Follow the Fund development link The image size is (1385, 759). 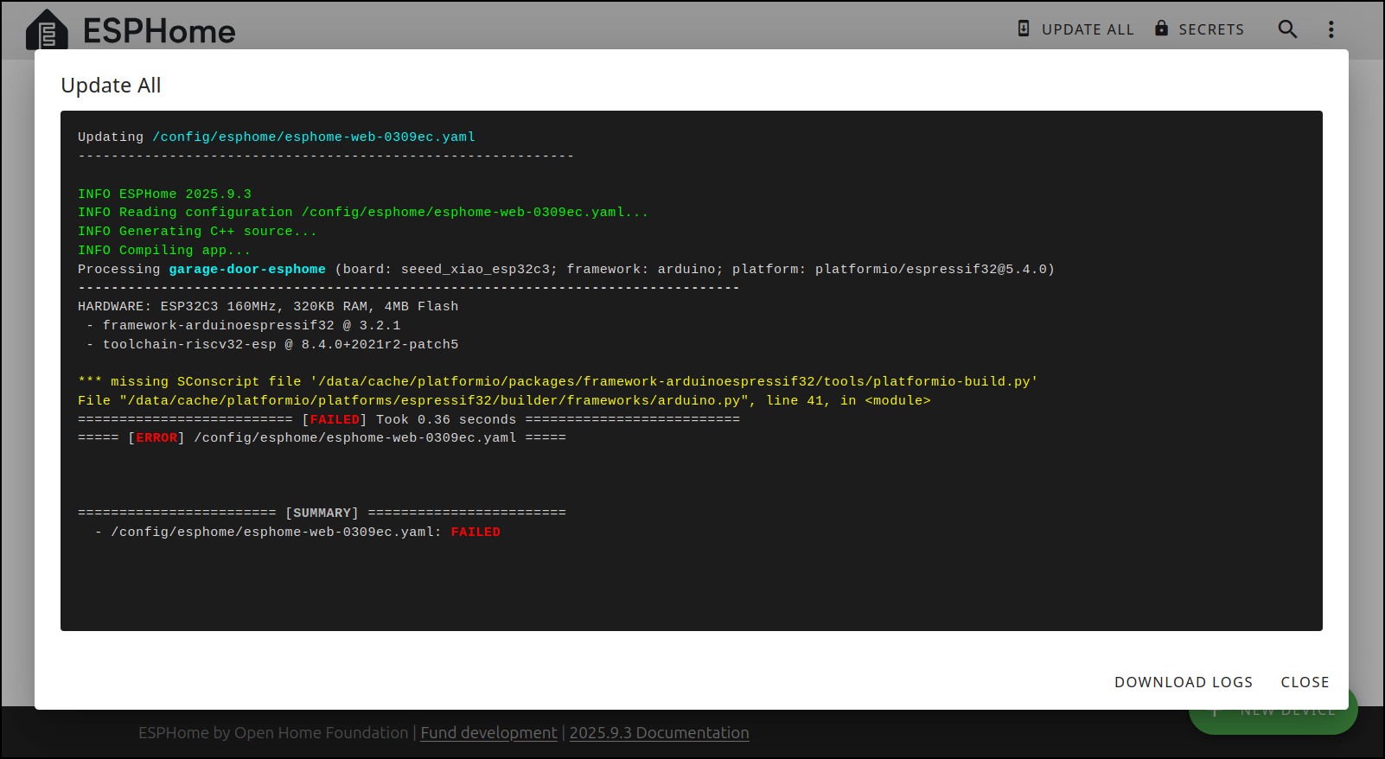[488, 733]
